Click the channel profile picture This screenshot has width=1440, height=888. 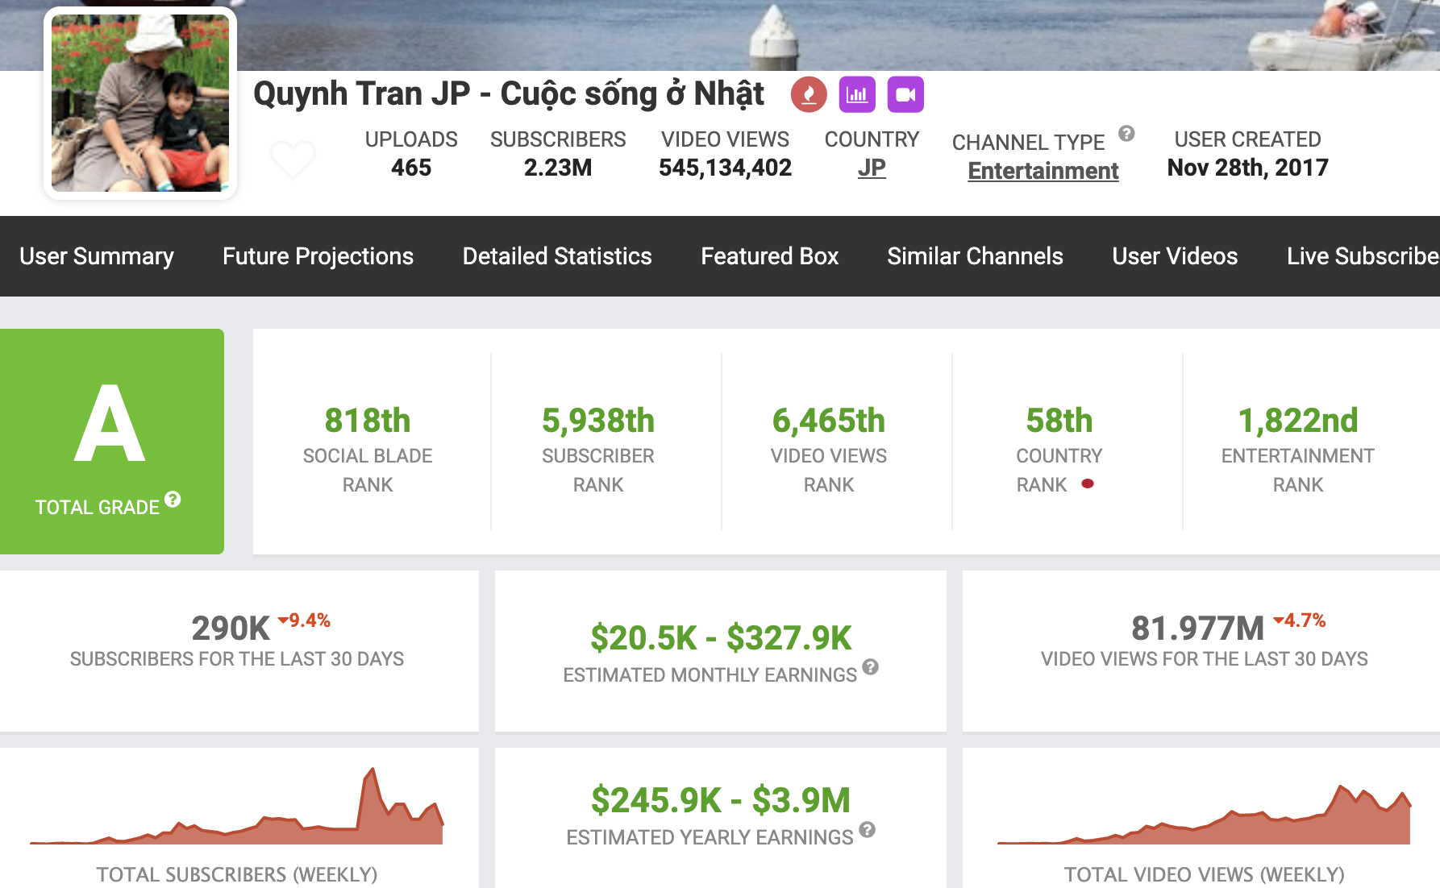(140, 103)
